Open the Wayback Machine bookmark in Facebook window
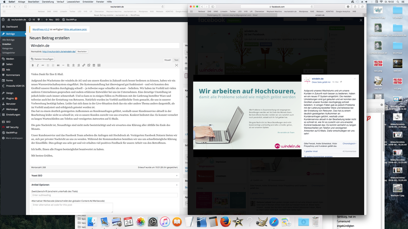The height and width of the screenshot is (229, 408). 274,12
